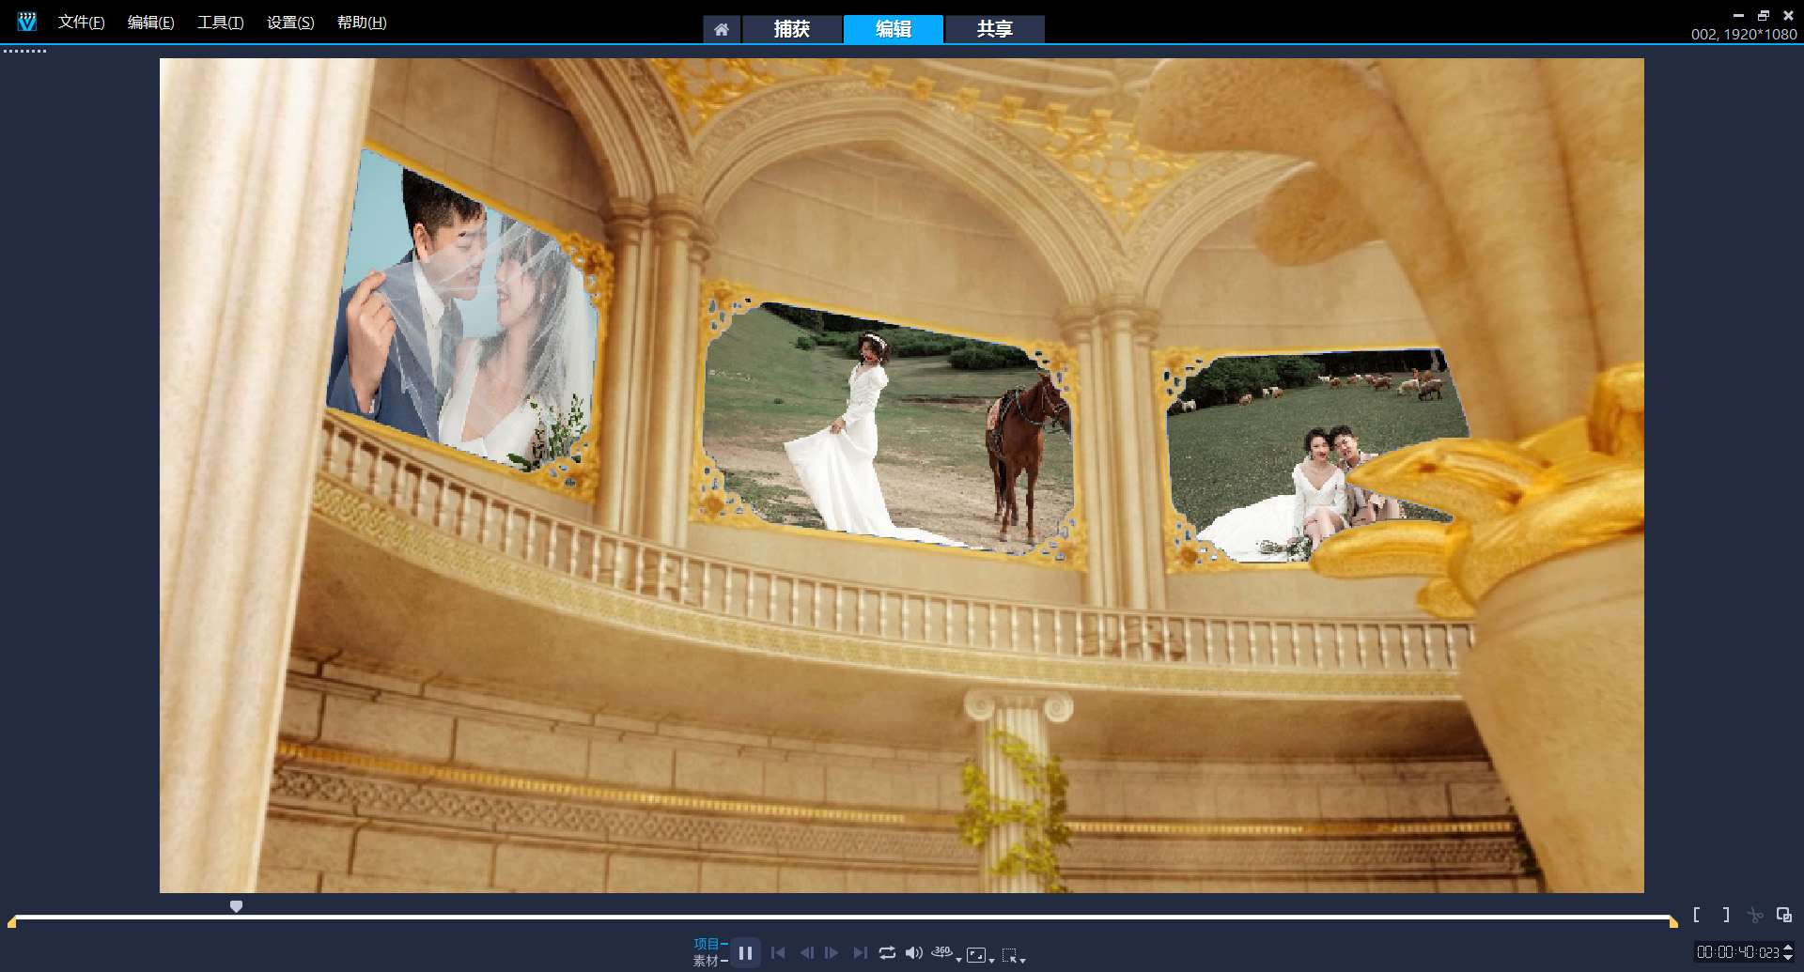
Task: Go to the Home tab icon
Action: click(722, 29)
